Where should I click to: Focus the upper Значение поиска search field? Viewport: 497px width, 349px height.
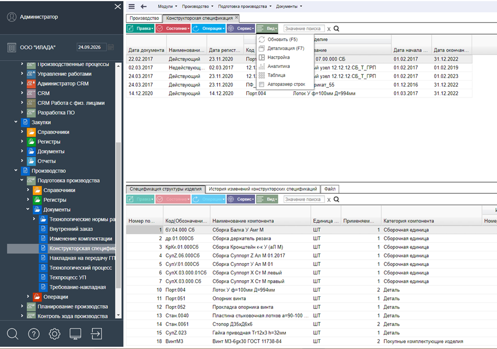pos(304,29)
